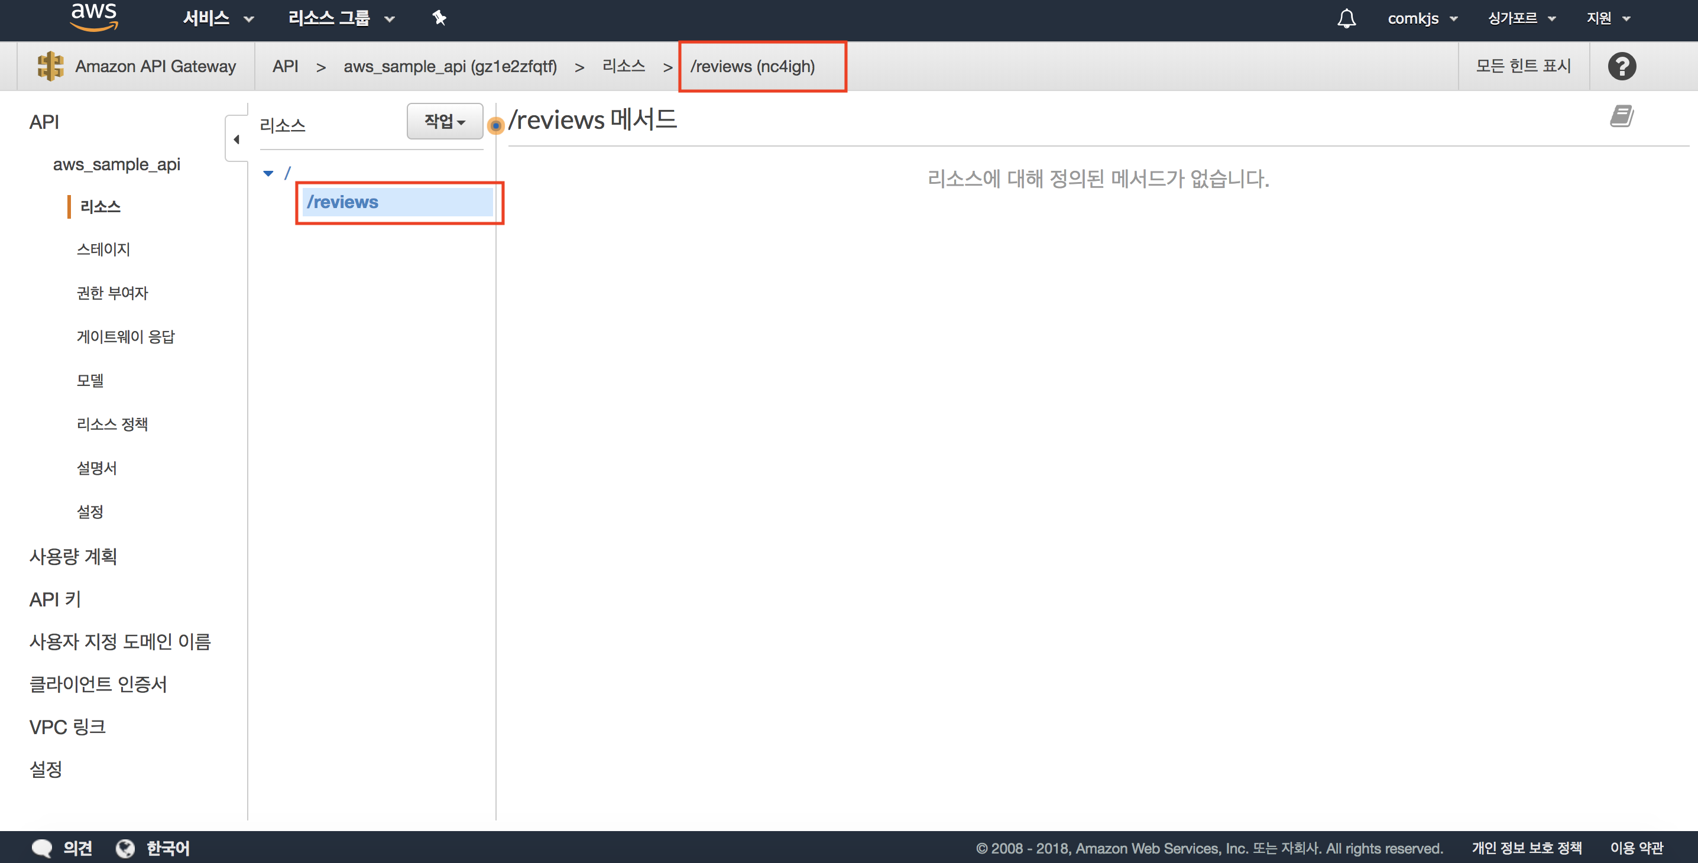Open aws_sample_api breadcrumb link
Viewport: 1698px width, 863px height.
click(x=449, y=67)
